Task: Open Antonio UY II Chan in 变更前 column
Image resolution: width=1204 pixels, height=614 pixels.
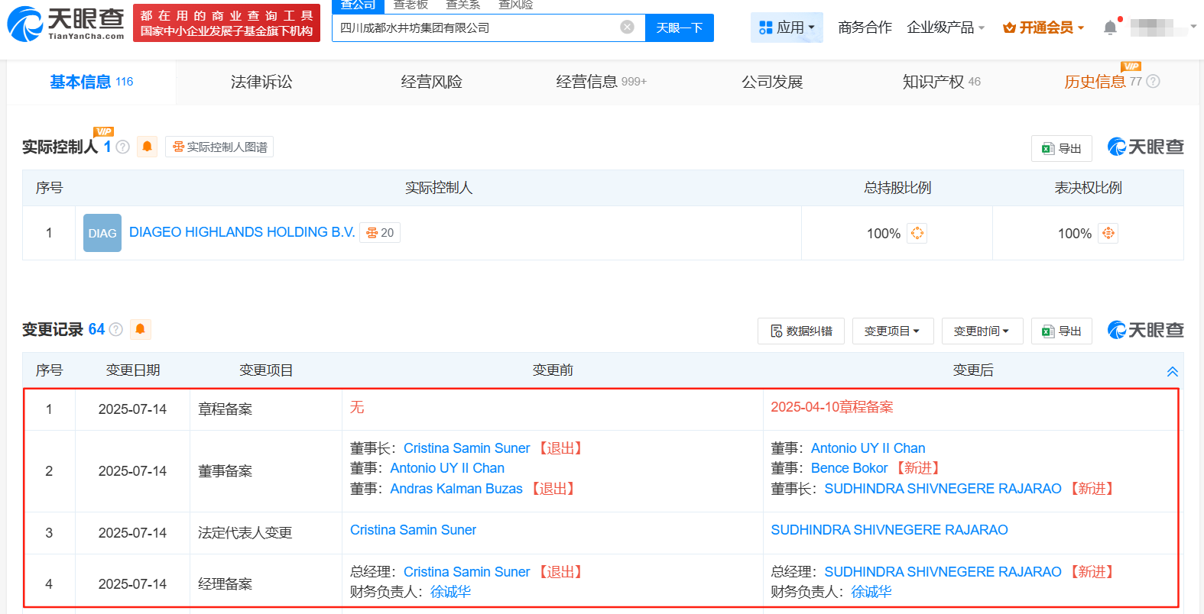Action: click(x=447, y=468)
